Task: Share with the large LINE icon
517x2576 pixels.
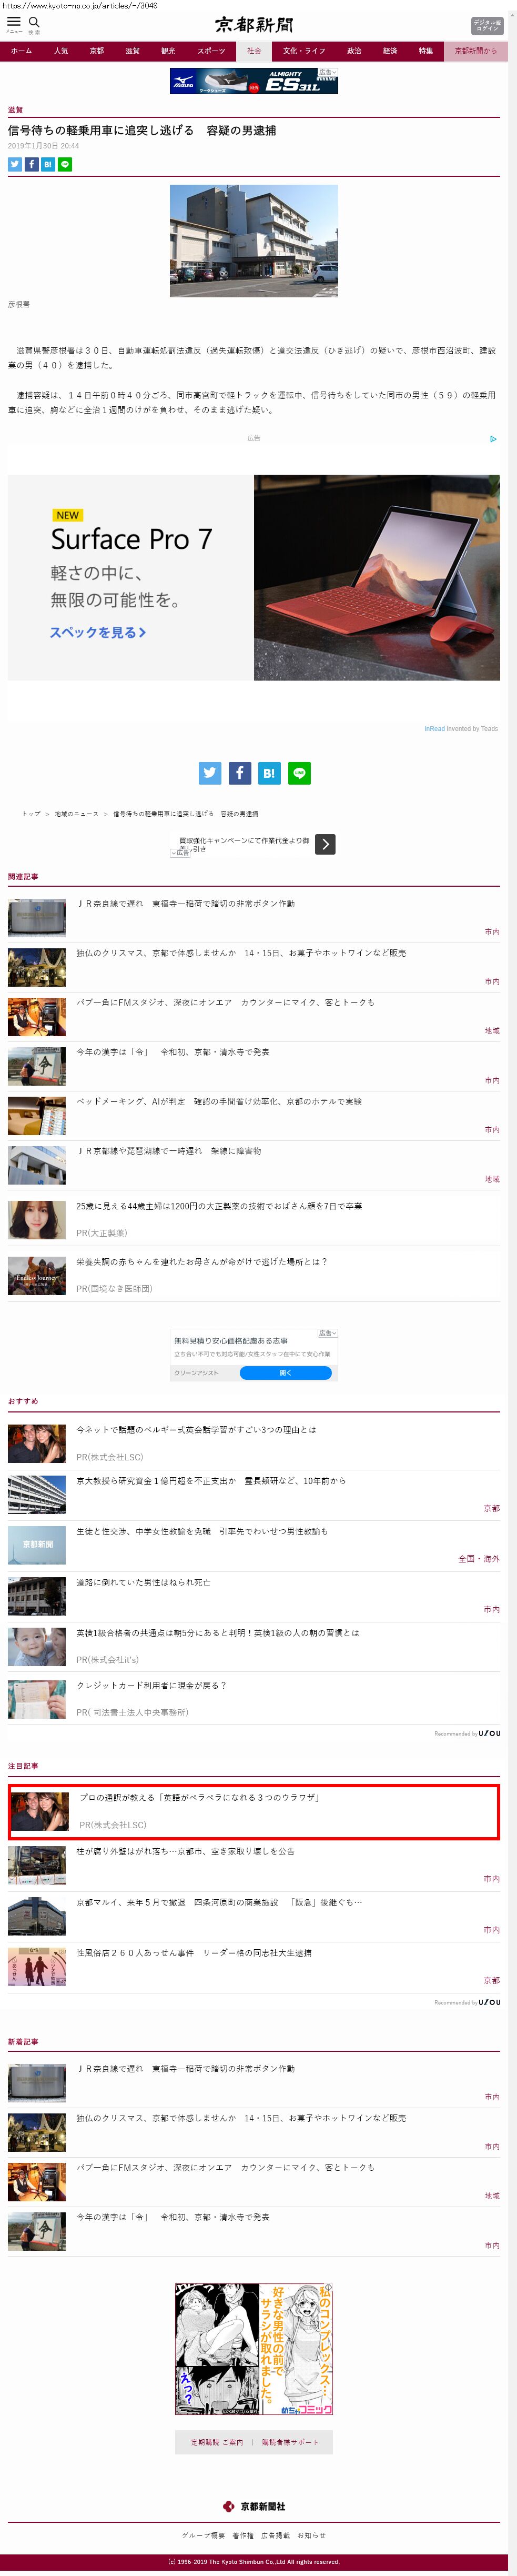Action: click(x=299, y=772)
